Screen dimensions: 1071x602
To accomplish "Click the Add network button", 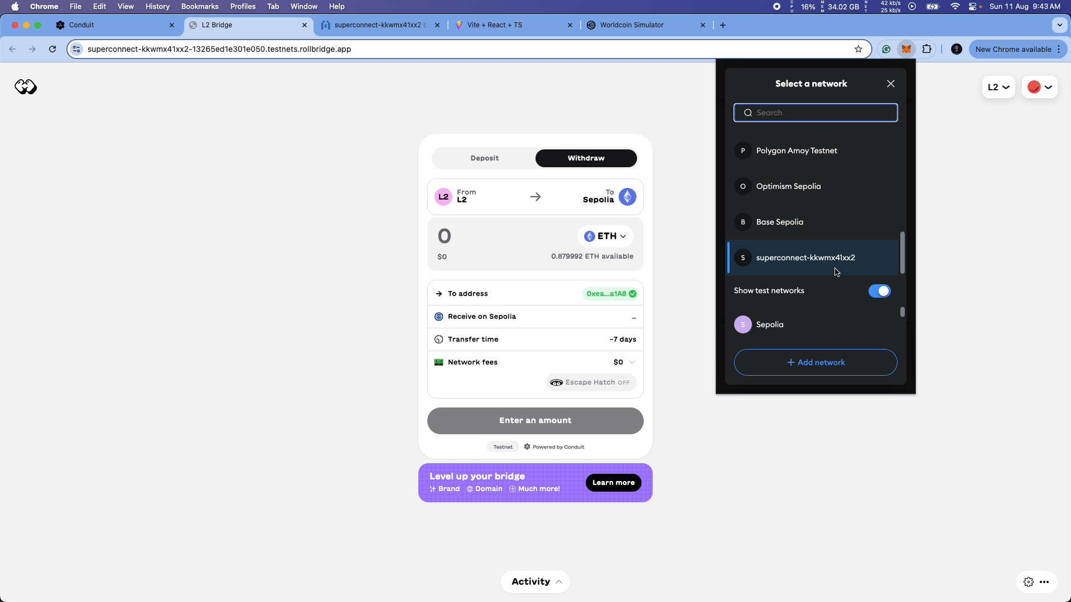I will [x=816, y=363].
